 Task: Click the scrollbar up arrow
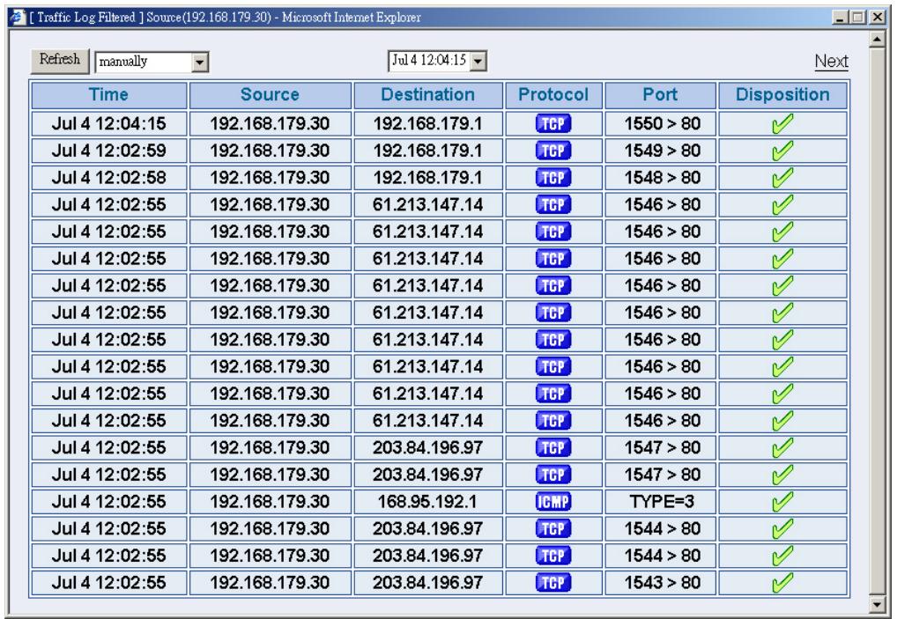(877, 40)
